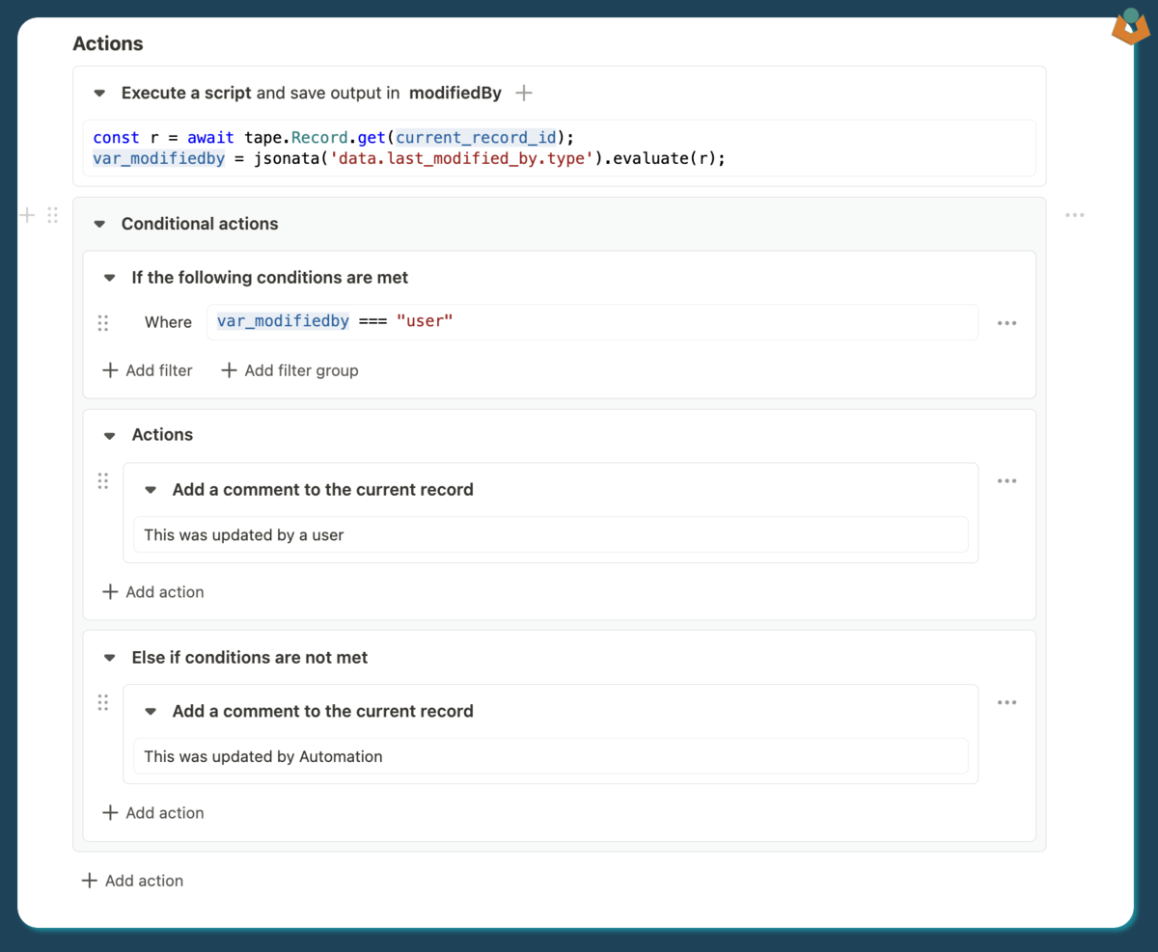Click current_record_id token in the script
Screen dimensions: 1158x952
[477, 138]
